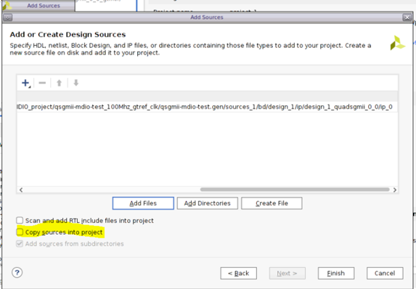416x289 pixels.
Task: Close the Add Sources dialog
Action: pyautogui.click(x=407, y=17)
